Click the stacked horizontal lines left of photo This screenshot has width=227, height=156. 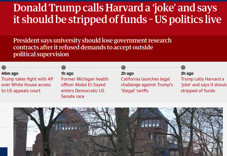coord(4,110)
